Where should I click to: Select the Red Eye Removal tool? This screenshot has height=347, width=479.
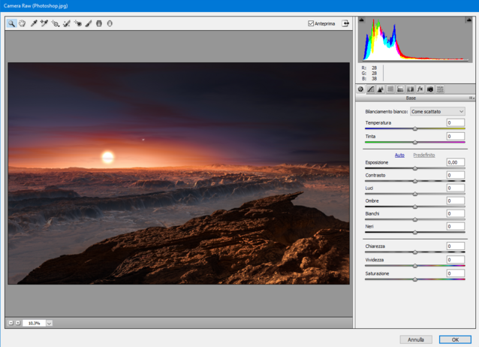click(78, 23)
